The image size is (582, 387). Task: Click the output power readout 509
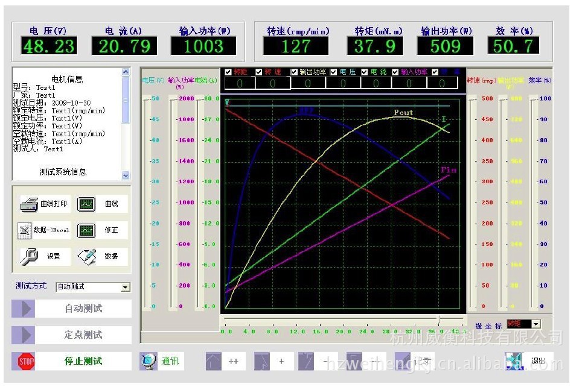click(x=446, y=46)
